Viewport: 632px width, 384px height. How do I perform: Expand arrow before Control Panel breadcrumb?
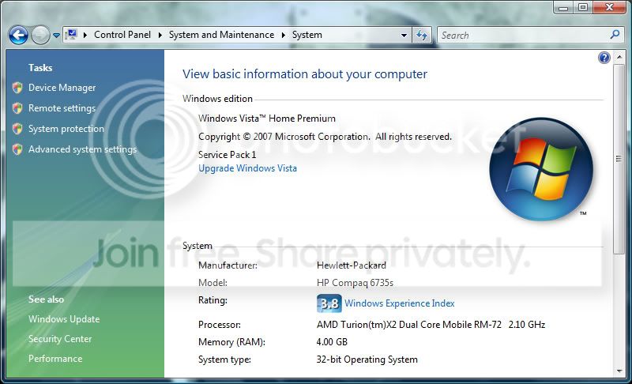(x=85, y=35)
